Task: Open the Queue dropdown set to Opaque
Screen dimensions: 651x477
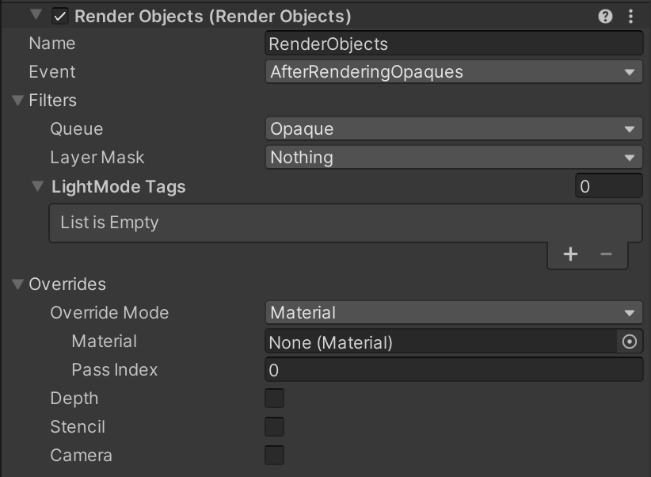Action: 454,129
